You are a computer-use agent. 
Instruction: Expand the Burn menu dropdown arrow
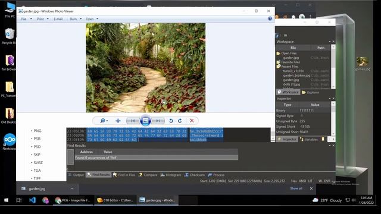81,19
